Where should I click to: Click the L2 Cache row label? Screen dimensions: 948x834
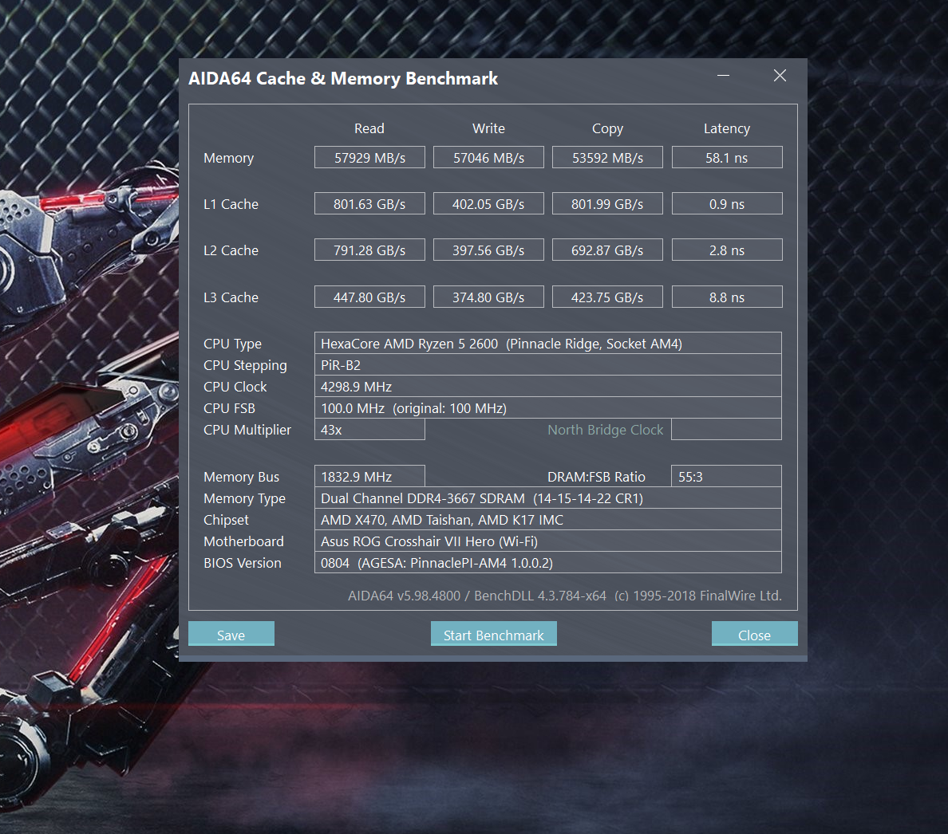coord(231,250)
